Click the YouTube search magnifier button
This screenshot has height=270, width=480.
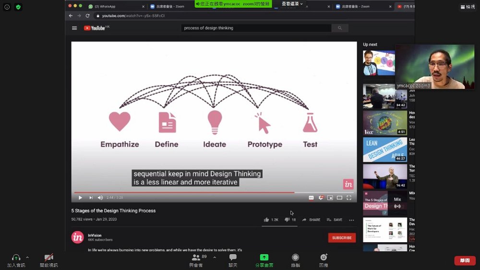[340, 28]
